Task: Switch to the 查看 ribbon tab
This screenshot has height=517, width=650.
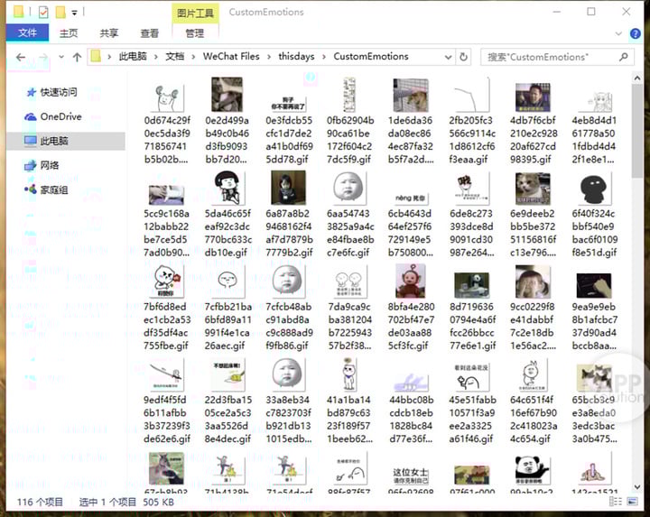Action: [x=149, y=33]
